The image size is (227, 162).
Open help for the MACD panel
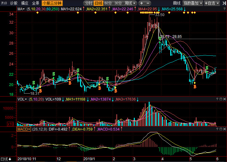pyautogui.click(x=217, y=129)
